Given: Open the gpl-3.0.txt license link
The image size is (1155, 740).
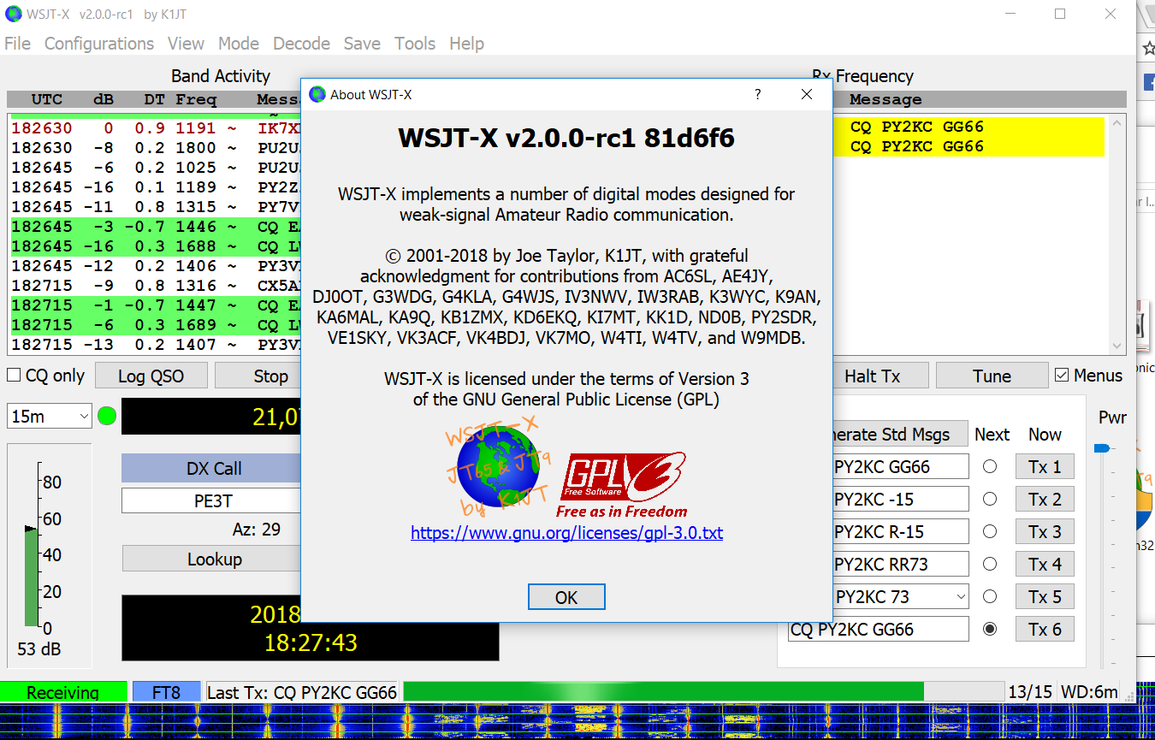Looking at the screenshot, I should tap(566, 533).
